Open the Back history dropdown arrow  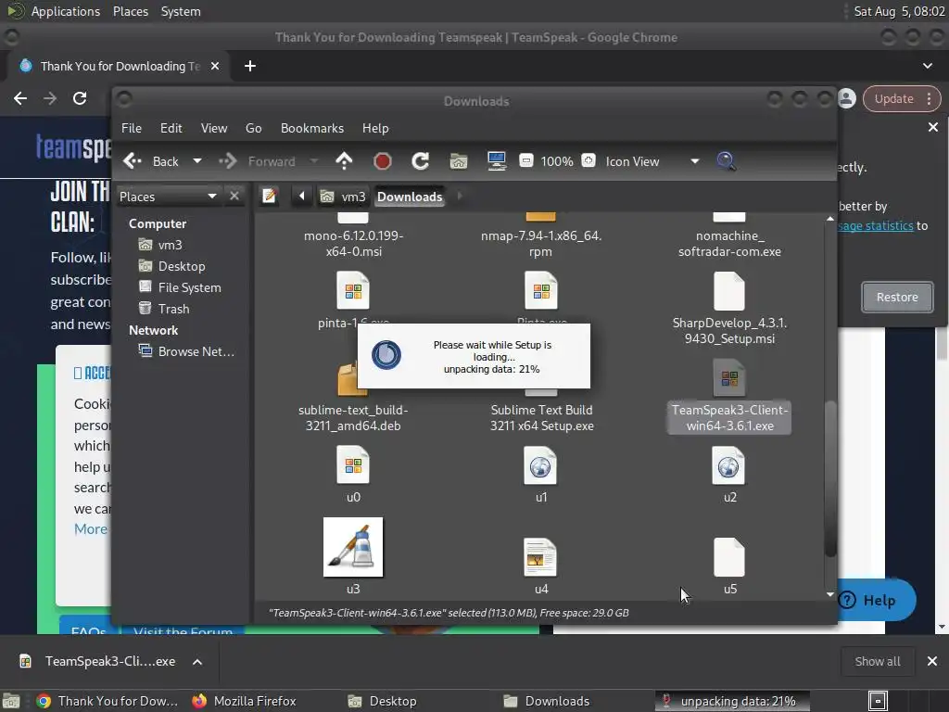pyautogui.click(x=197, y=161)
